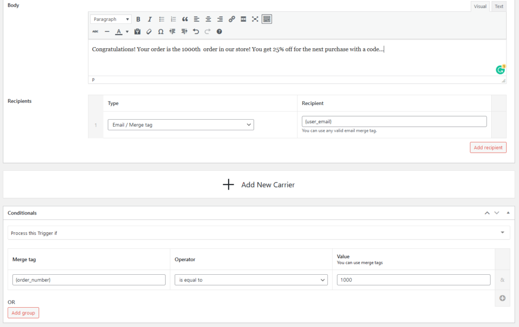
Task: Toggle the toolbar kitchen sink button
Action: click(x=267, y=19)
